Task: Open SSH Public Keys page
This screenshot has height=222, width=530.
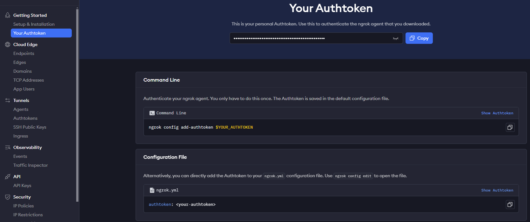Action: coord(30,127)
